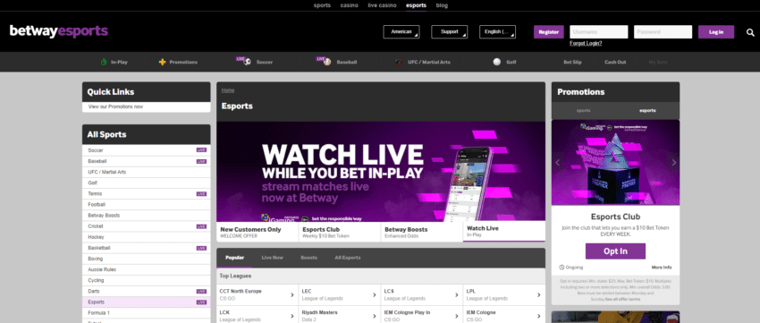This screenshot has width=760, height=323.
Task: Open IEM Cologne Play In league
Action: point(422,316)
